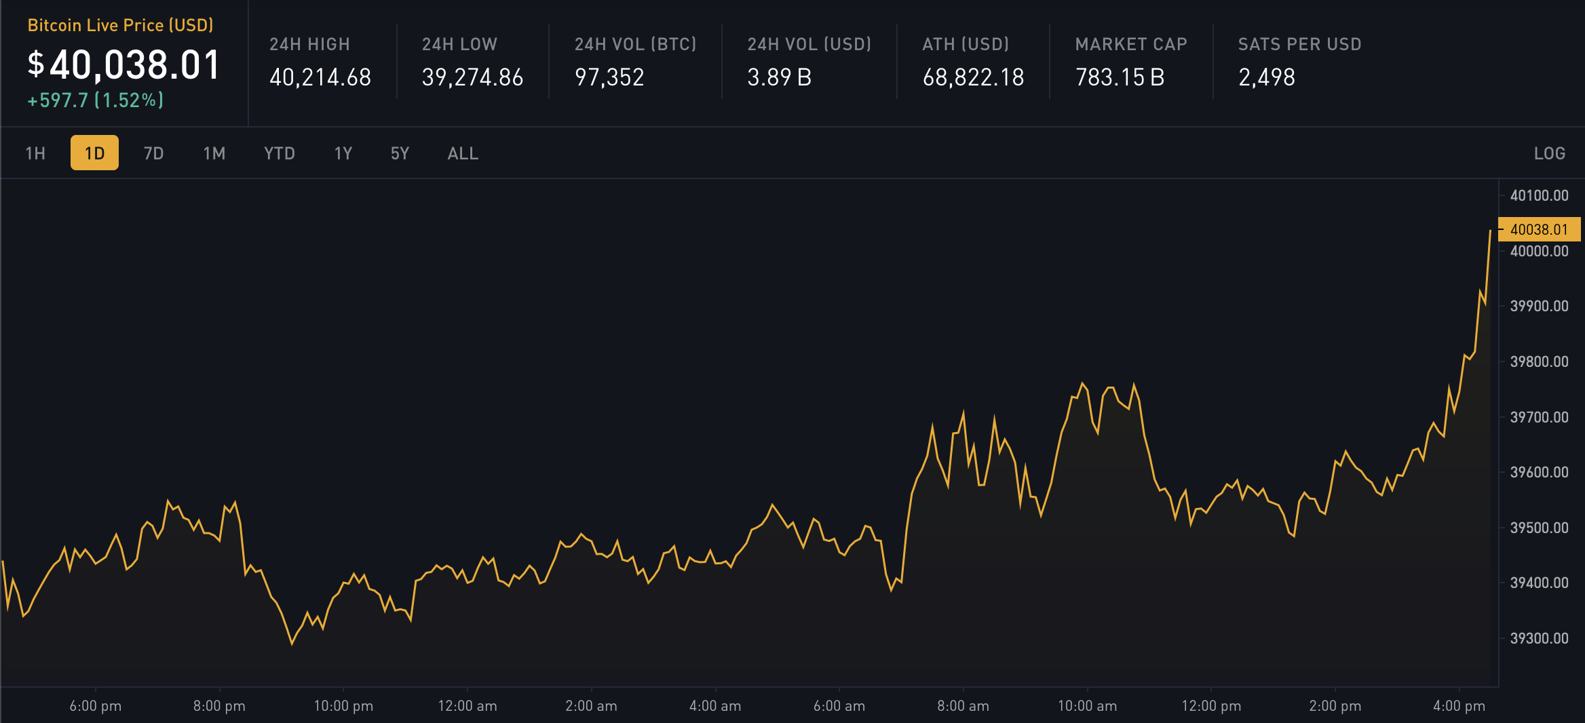The height and width of the screenshot is (723, 1585).
Task: Show year-to-date with YTD tab
Action: coord(280,153)
